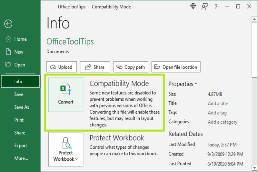Click Add a tag property field

[x=217, y=113]
